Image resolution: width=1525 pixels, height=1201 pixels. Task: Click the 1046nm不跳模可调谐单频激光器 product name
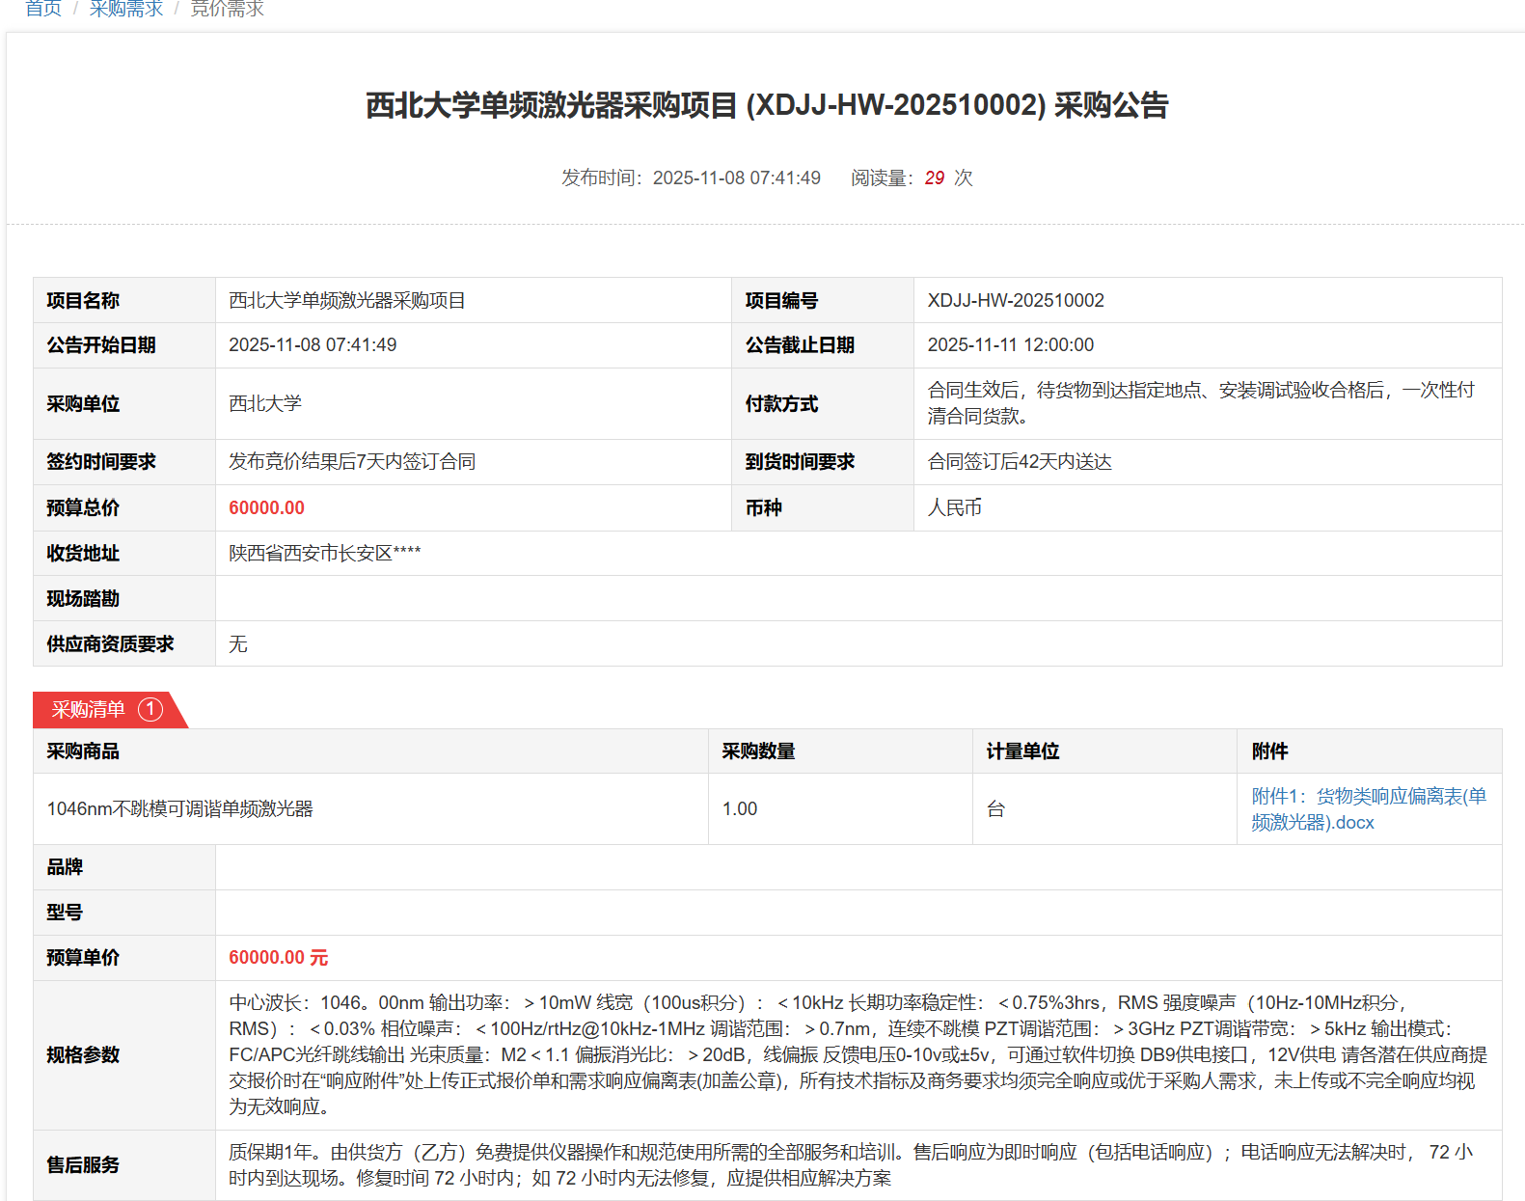180,809
